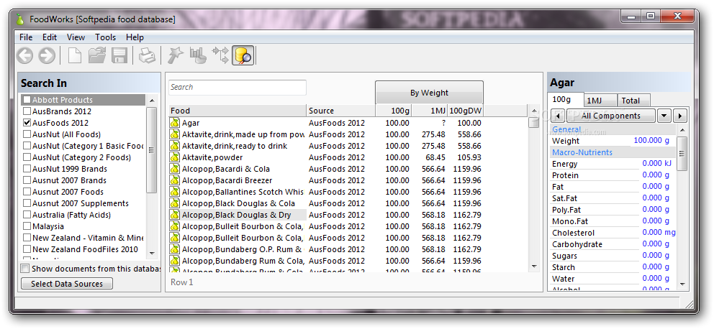The width and height of the screenshot is (714, 329).
Task: Go to next component group arrow
Action: (x=680, y=116)
